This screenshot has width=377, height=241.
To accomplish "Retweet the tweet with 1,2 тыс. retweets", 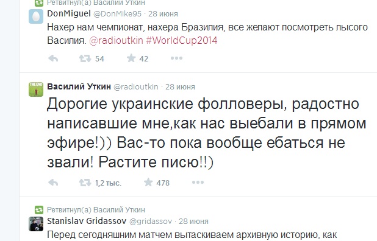I will (85, 183).
